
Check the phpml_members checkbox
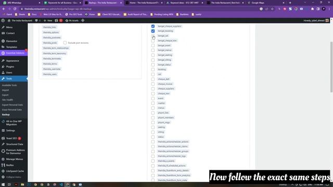click(x=153, y=118)
